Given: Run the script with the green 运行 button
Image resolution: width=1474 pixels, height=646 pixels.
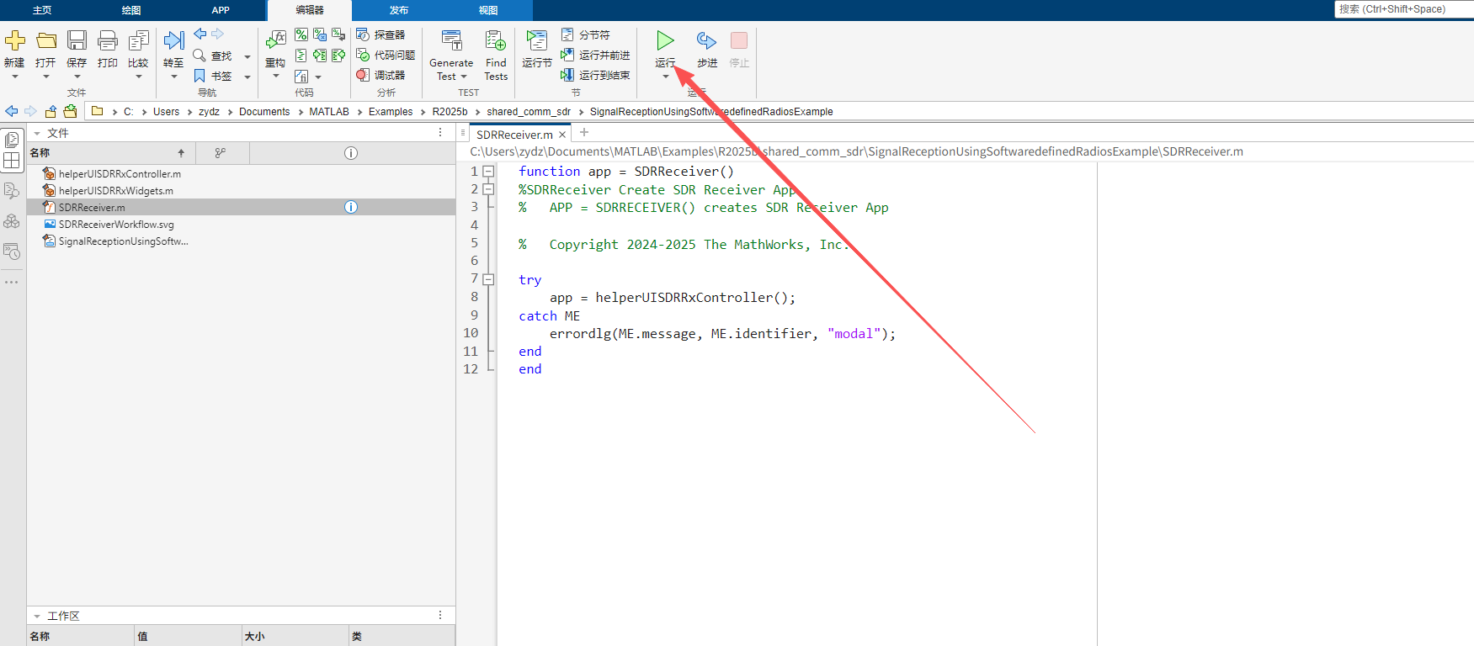Looking at the screenshot, I should [x=665, y=40].
